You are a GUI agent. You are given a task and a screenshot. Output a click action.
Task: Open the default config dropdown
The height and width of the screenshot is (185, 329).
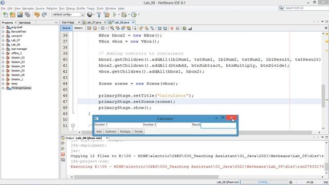[x=68, y=14]
